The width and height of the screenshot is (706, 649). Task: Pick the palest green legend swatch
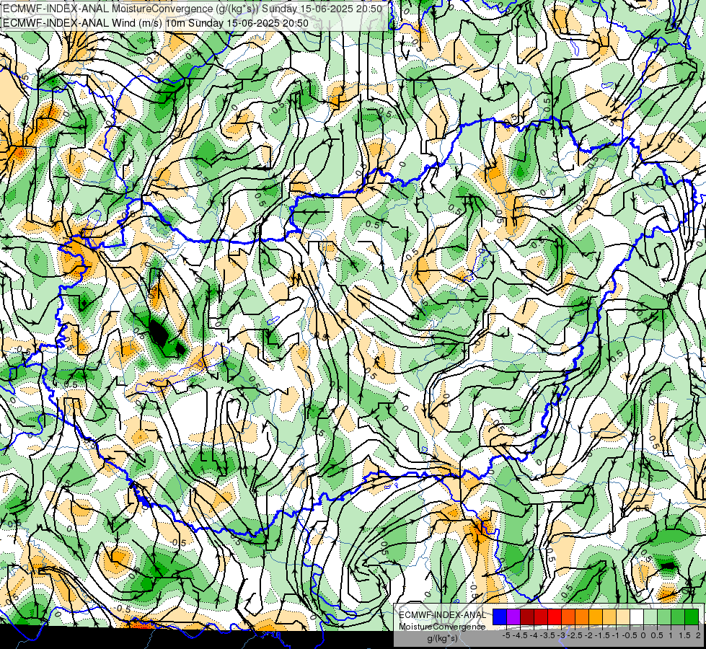coord(650,617)
